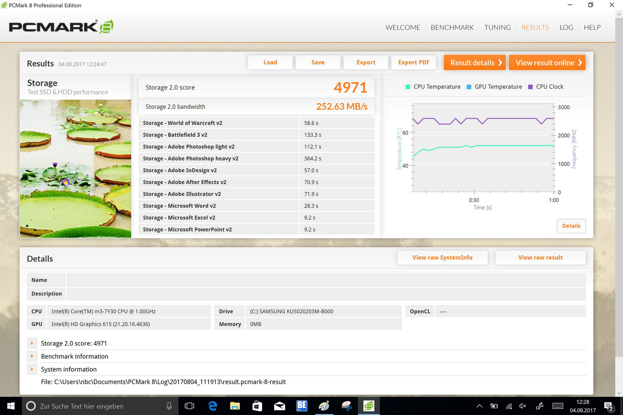Save the benchmark result

click(318, 62)
